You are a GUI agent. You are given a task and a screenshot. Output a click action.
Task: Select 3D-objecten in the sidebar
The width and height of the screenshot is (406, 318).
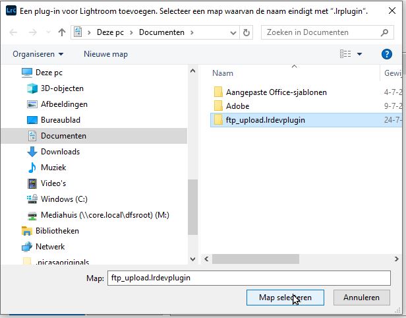click(62, 88)
